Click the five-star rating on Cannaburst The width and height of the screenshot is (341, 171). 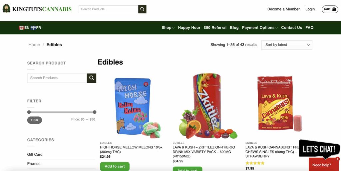(x=255, y=163)
